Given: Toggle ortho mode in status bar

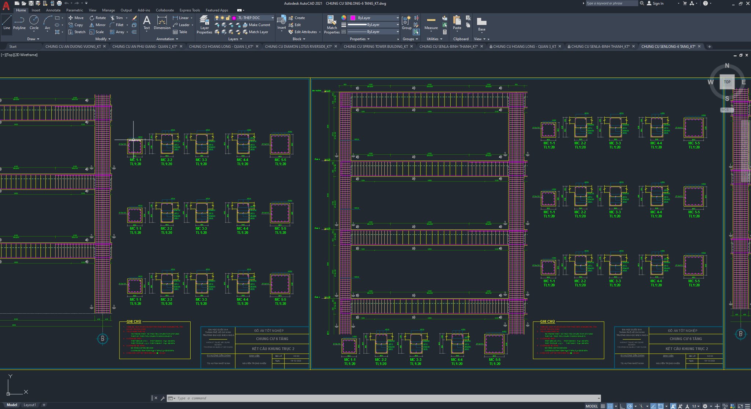Looking at the screenshot, I should tap(622, 406).
